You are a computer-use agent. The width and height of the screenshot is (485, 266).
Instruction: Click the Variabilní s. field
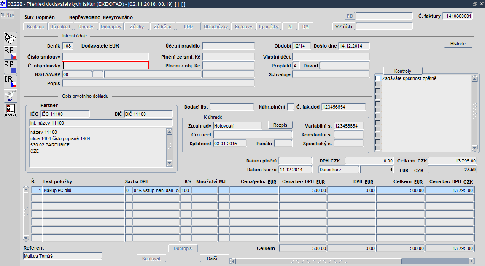pyautogui.click(x=349, y=125)
